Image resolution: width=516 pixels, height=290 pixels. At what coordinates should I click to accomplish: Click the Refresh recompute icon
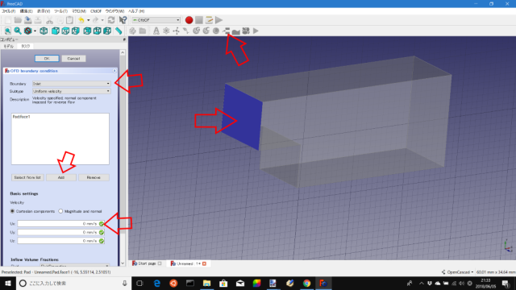[111, 20]
